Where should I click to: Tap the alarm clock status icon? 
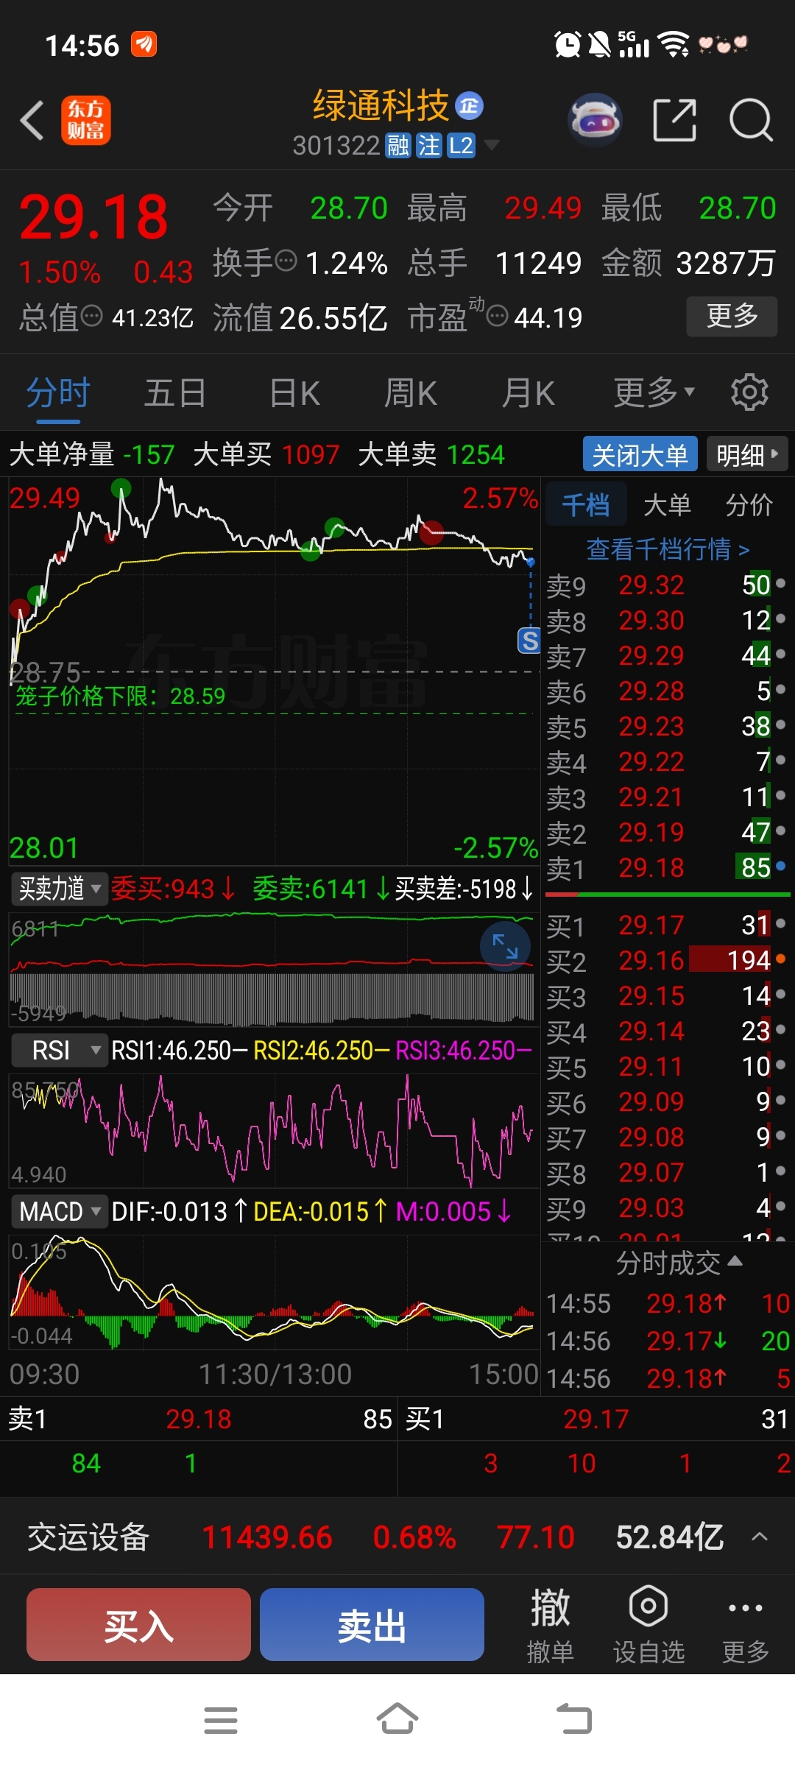[568, 45]
